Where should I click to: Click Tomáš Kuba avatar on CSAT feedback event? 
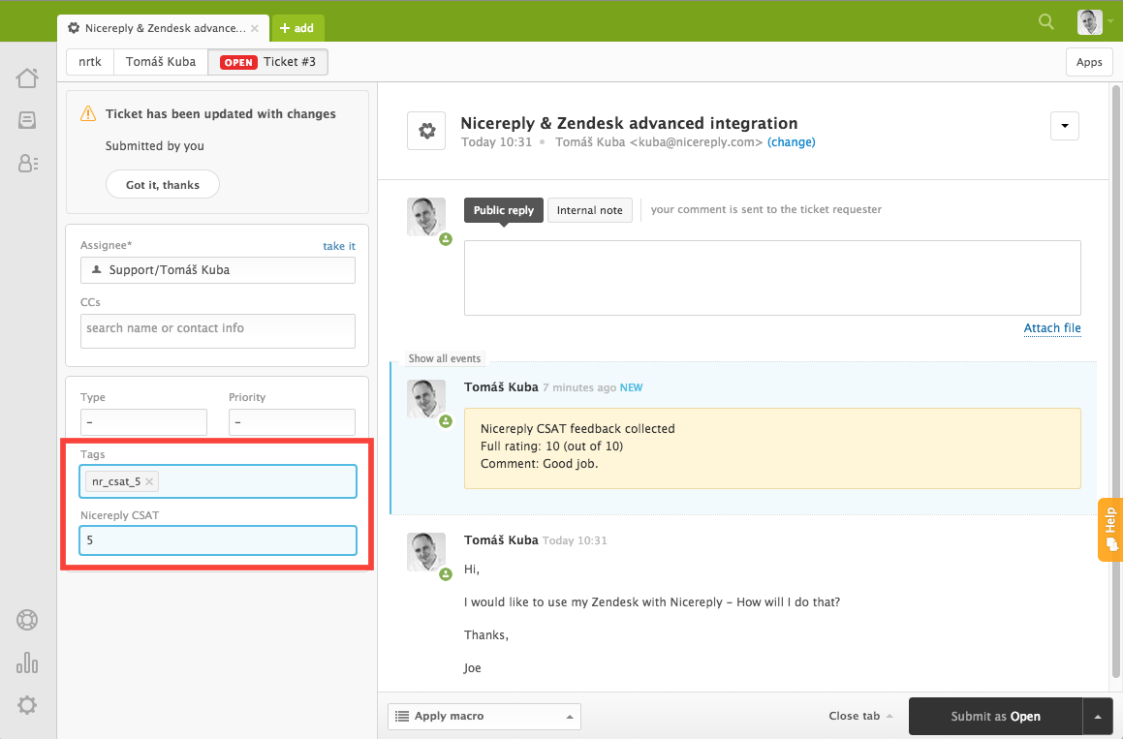pyautogui.click(x=426, y=399)
